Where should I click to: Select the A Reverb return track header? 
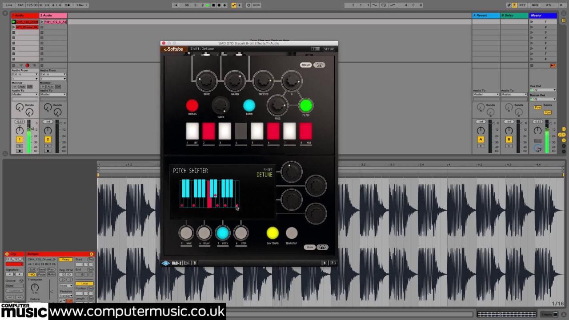point(486,16)
